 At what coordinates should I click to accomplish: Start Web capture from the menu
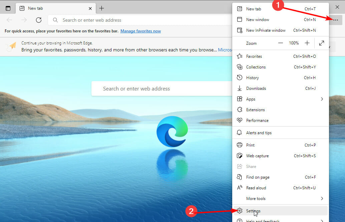(281, 156)
